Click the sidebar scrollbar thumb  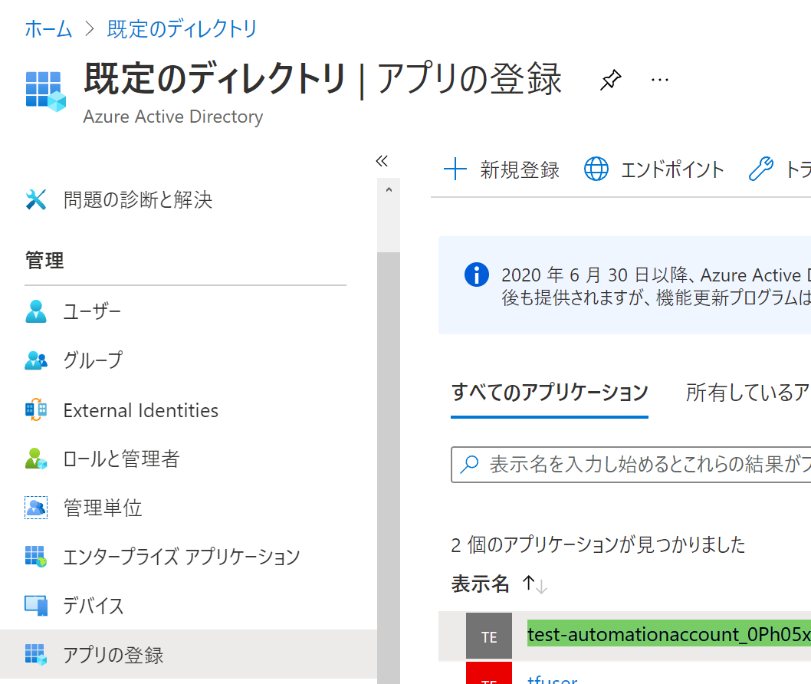pos(389,468)
